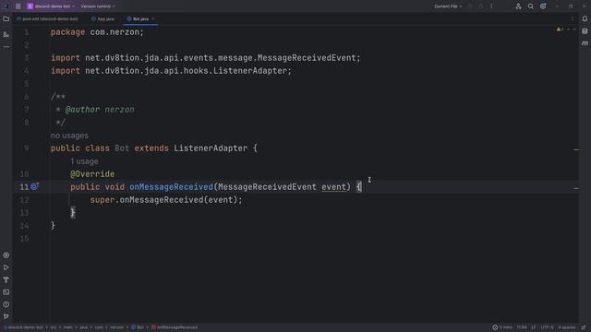Click the line:column position in status bar
Image resolution: width=591 pixels, height=332 pixels.
click(522, 327)
